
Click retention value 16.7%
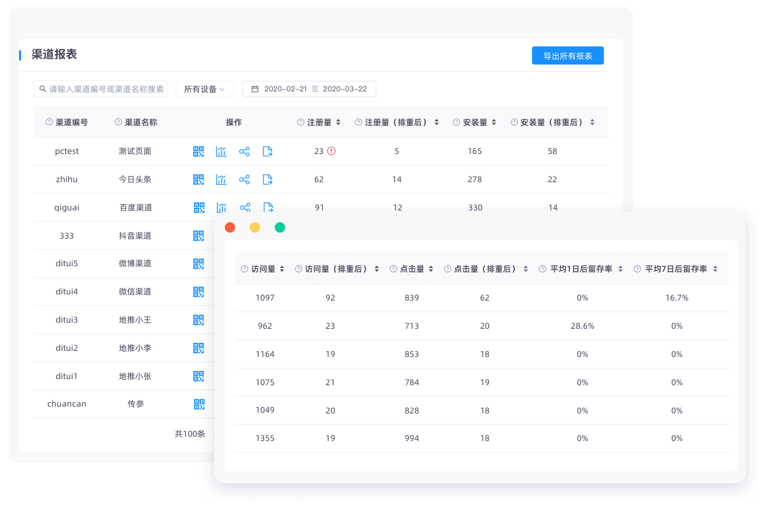click(677, 298)
